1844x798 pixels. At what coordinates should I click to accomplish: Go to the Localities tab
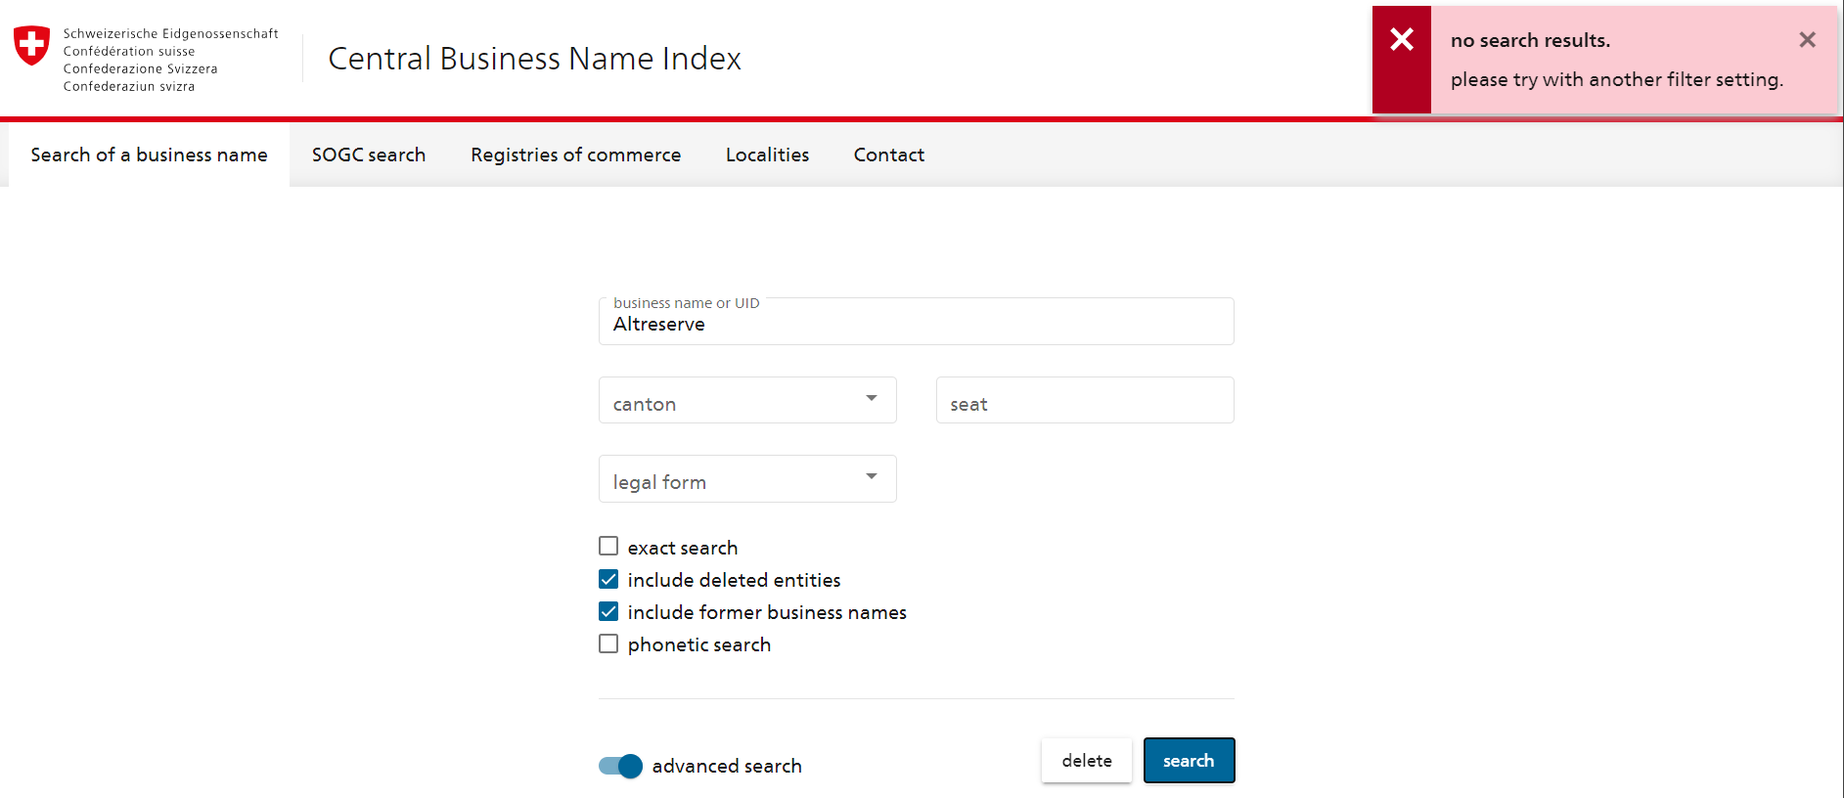[x=767, y=155]
